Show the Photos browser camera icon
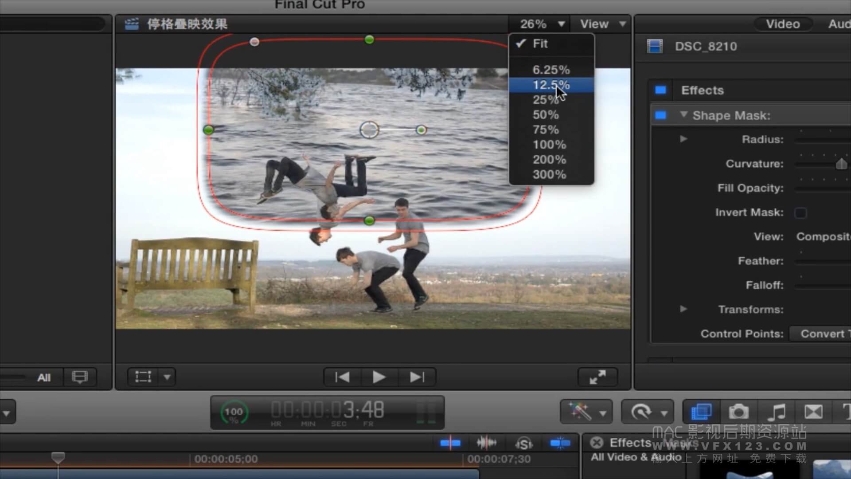The height and width of the screenshot is (479, 851). 738,412
